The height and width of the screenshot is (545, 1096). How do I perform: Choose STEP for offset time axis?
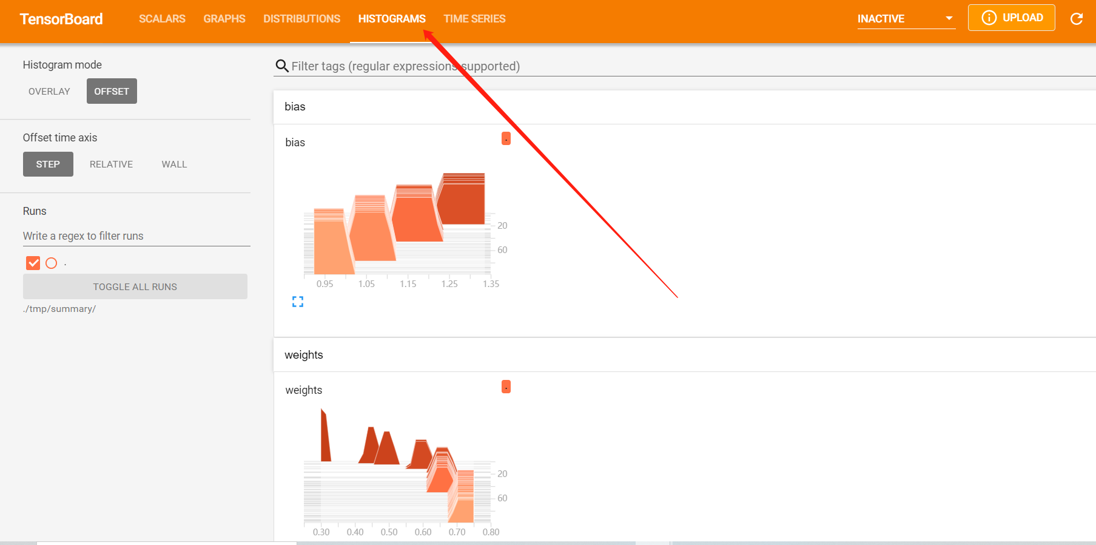[48, 164]
